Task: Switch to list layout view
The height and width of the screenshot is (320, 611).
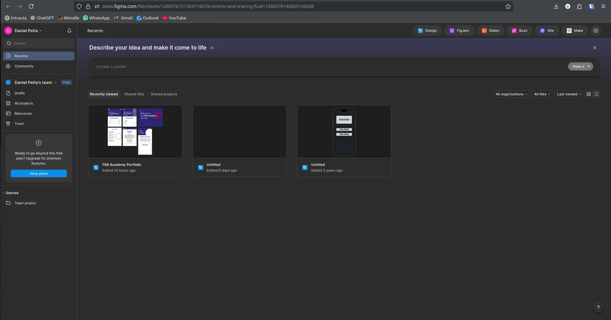Action: (596, 94)
